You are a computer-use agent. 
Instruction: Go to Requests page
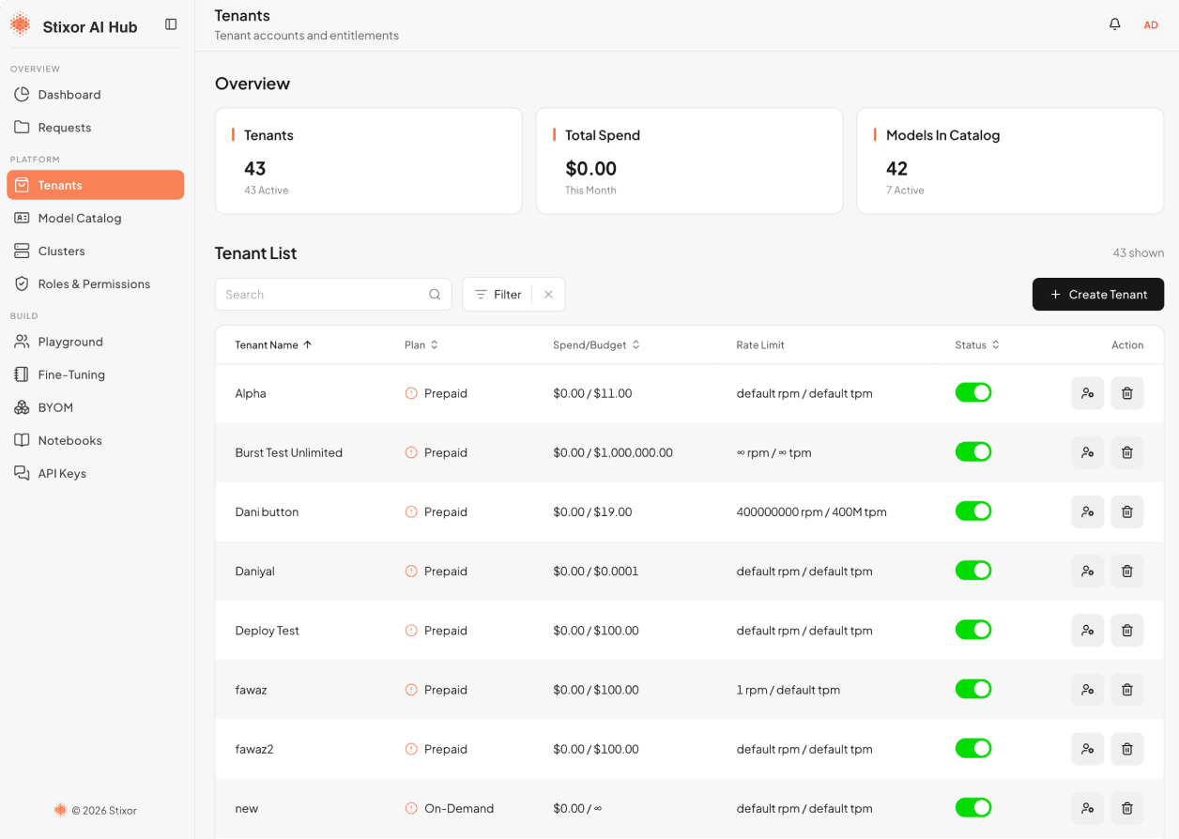coord(95,128)
